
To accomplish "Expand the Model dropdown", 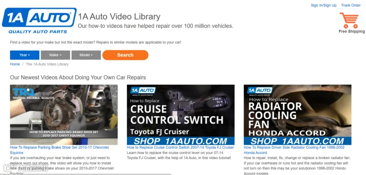I will [x=86, y=55].
